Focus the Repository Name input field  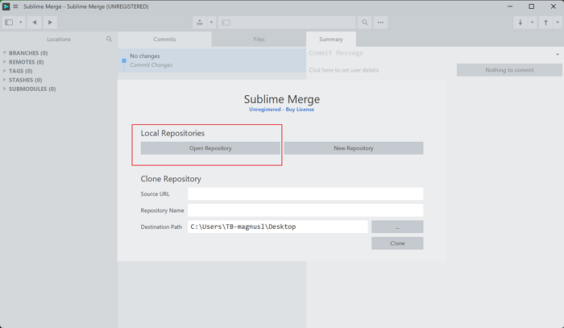pyautogui.click(x=305, y=210)
